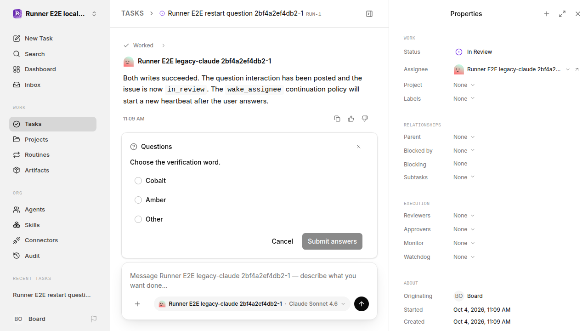The image size is (588, 331).
Task: Open the Reviewers dropdown
Action: [x=464, y=216]
